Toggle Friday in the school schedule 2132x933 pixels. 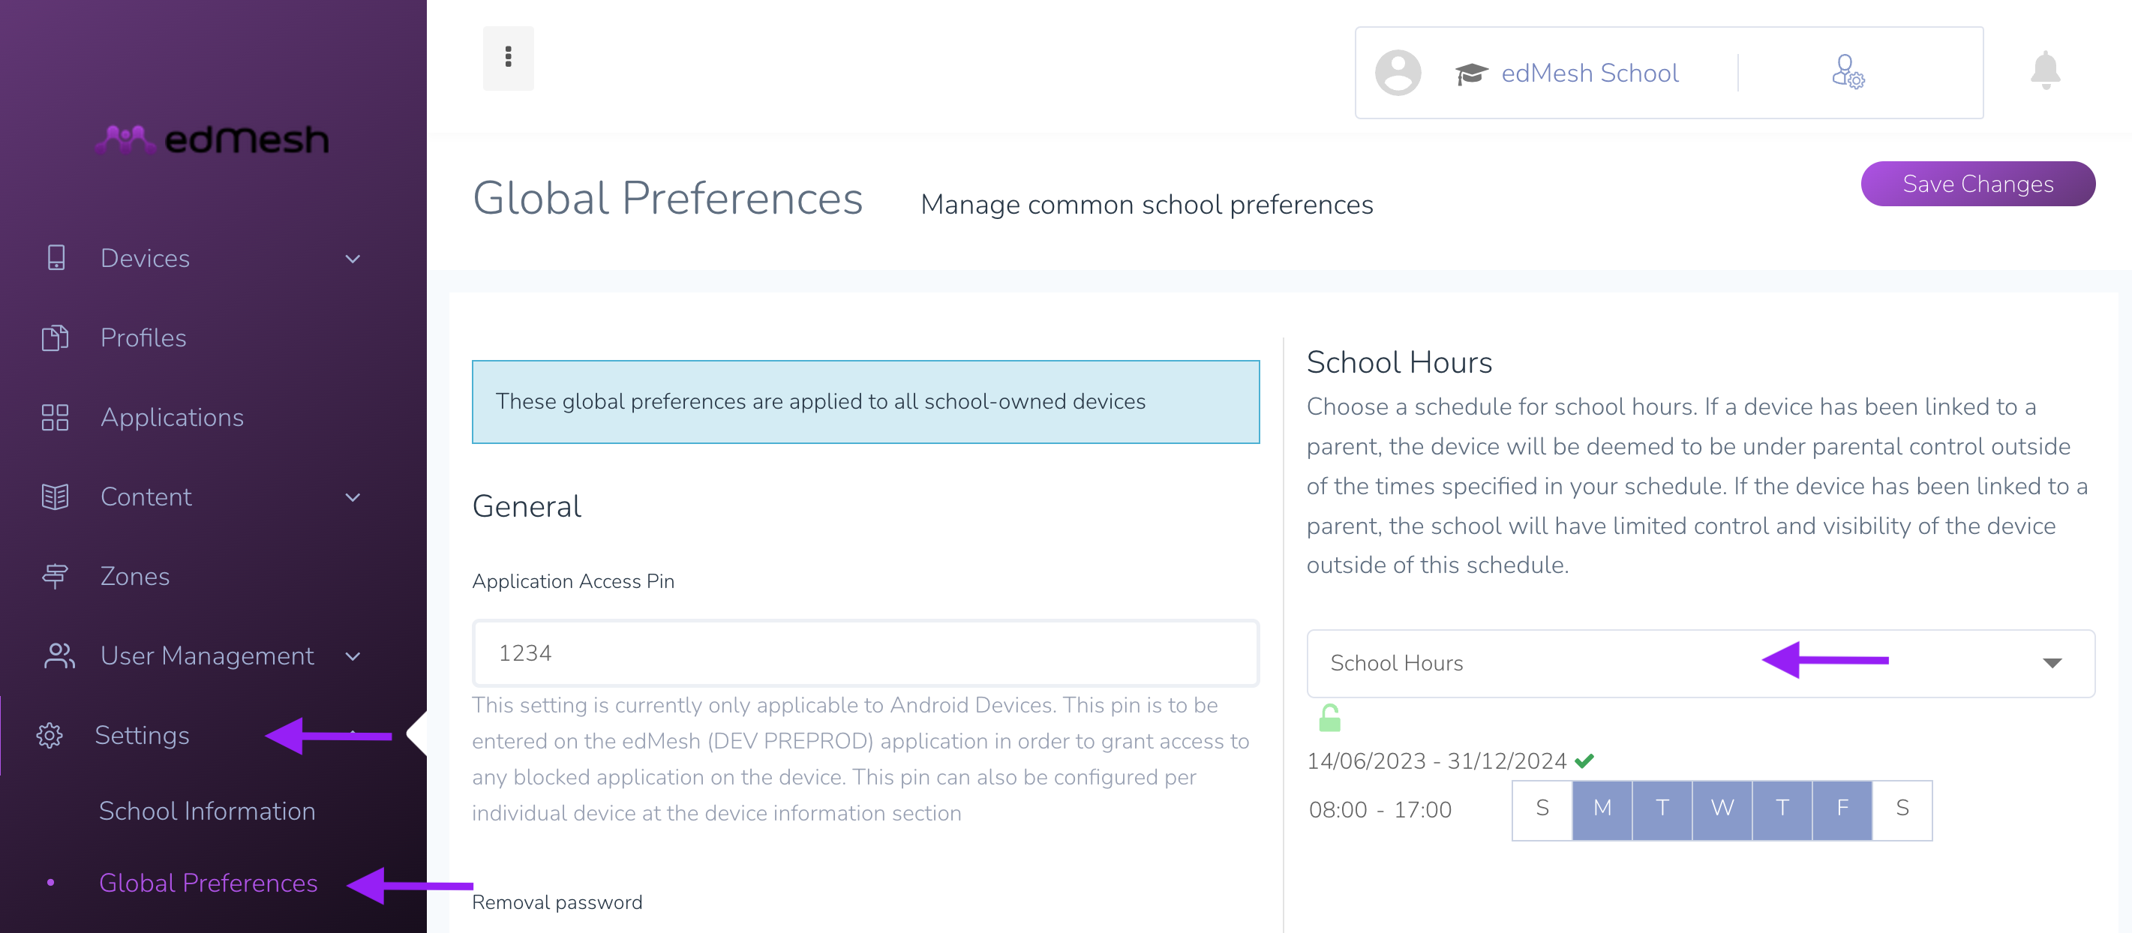tap(1842, 810)
